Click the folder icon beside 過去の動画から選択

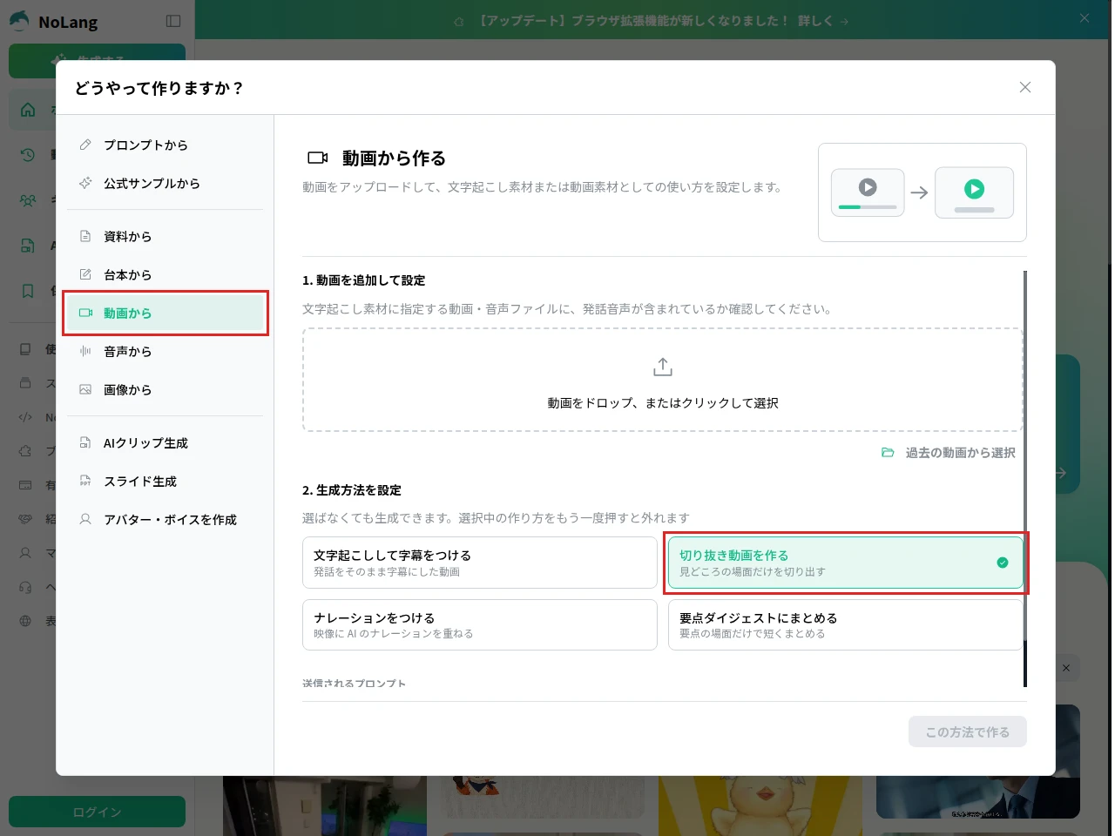coord(888,453)
